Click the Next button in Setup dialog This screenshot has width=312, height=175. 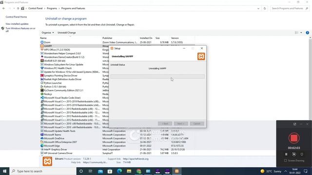181,123
